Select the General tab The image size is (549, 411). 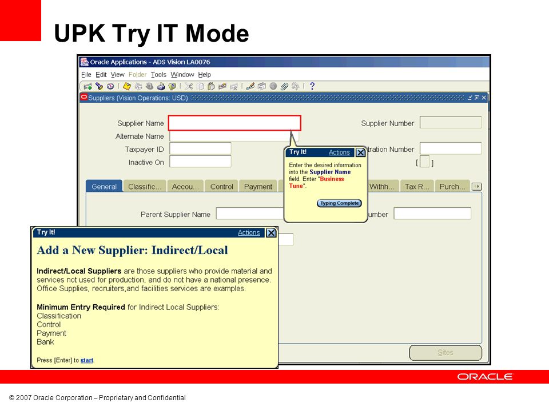[104, 186]
